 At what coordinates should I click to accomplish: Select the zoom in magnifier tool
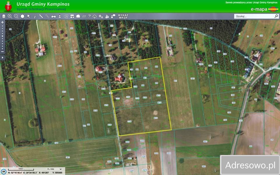click(x=10, y=16)
